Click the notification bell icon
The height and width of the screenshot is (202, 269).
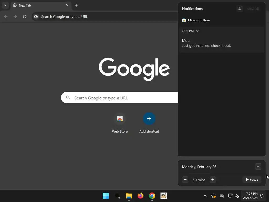pyautogui.click(x=262, y=196)
